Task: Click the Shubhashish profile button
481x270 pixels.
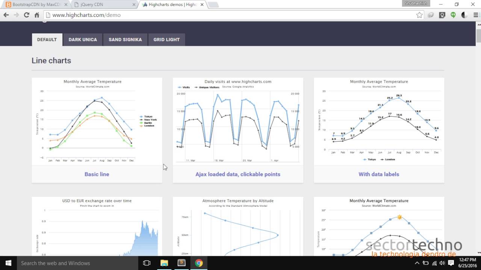Action: 416,3
